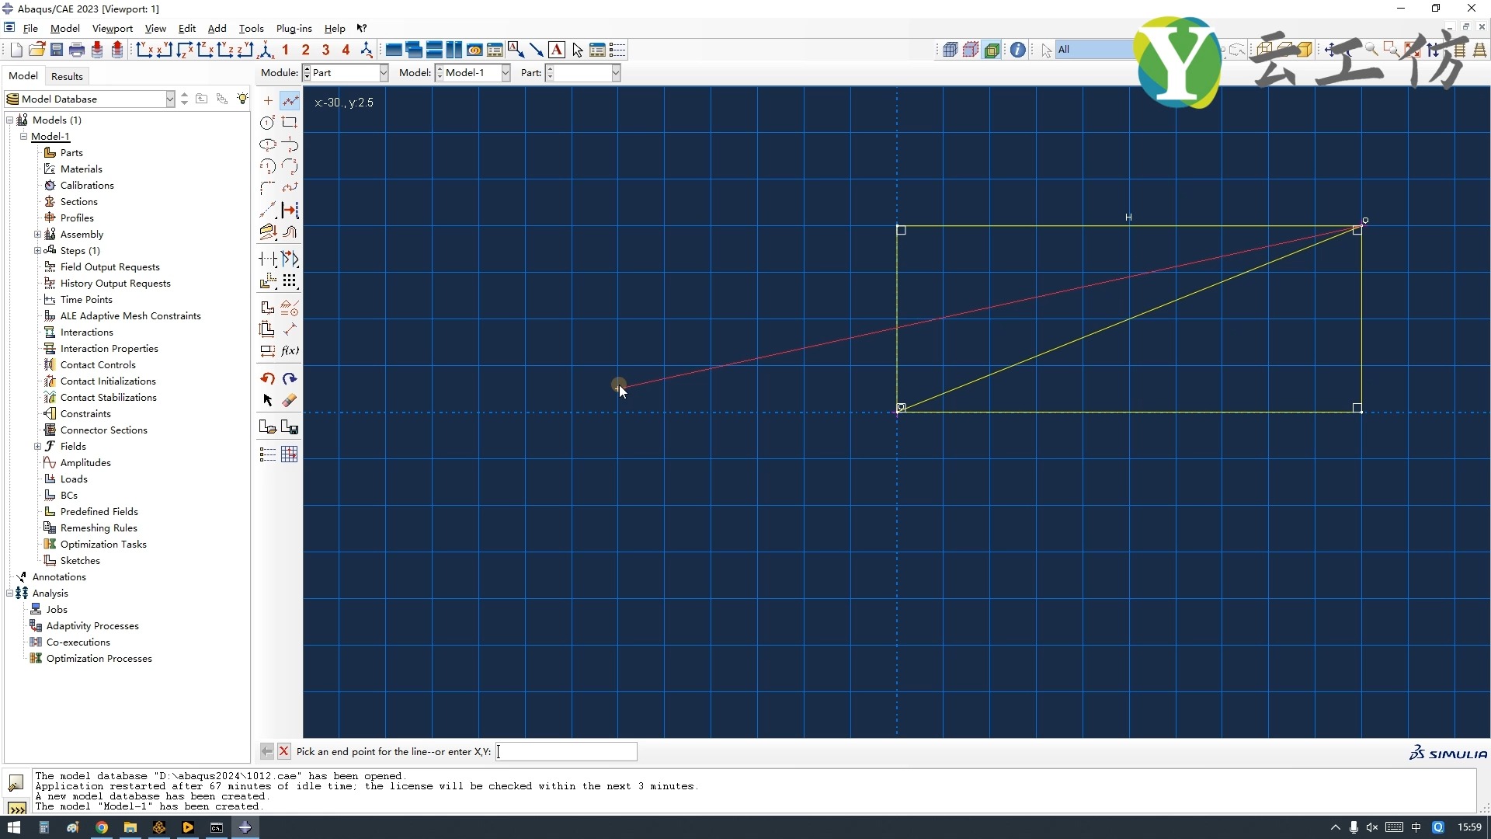The height and width of the screenshot is (839, 1491).
Task: Open the Sketcher Options grid icon
Action: pyautogui.click(x=290, y=454)
